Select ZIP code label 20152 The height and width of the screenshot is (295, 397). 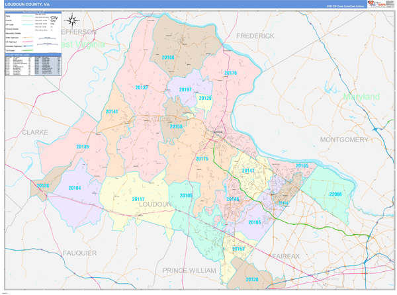pos(238,249)
